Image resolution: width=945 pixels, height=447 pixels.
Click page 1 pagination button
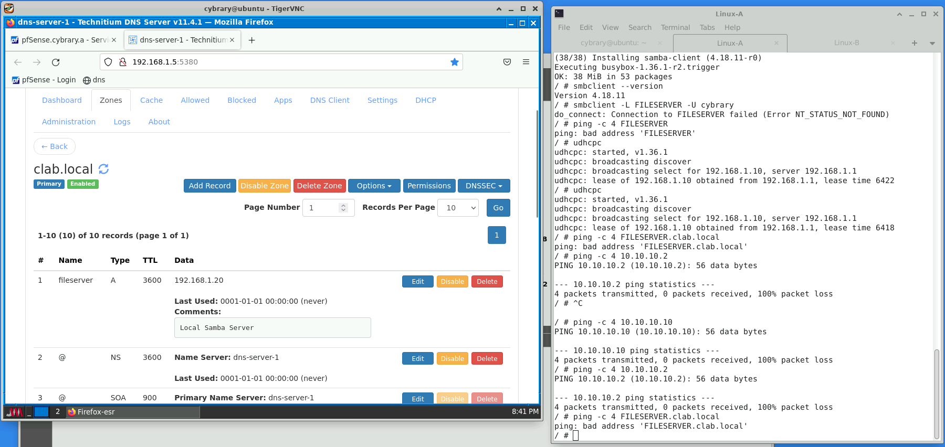tap(497, 235)
